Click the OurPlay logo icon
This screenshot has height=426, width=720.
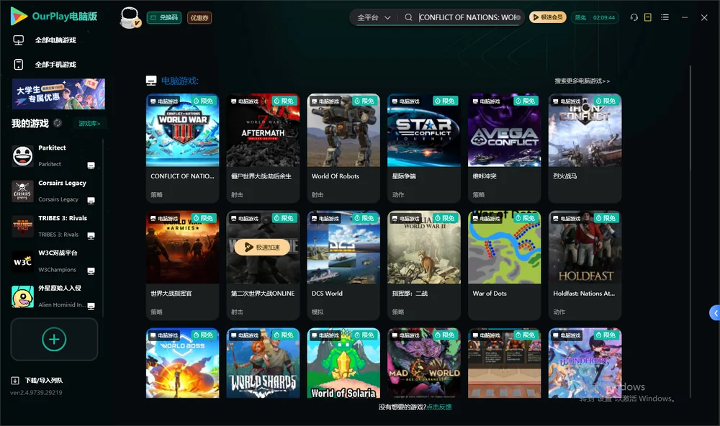[19, 16]
